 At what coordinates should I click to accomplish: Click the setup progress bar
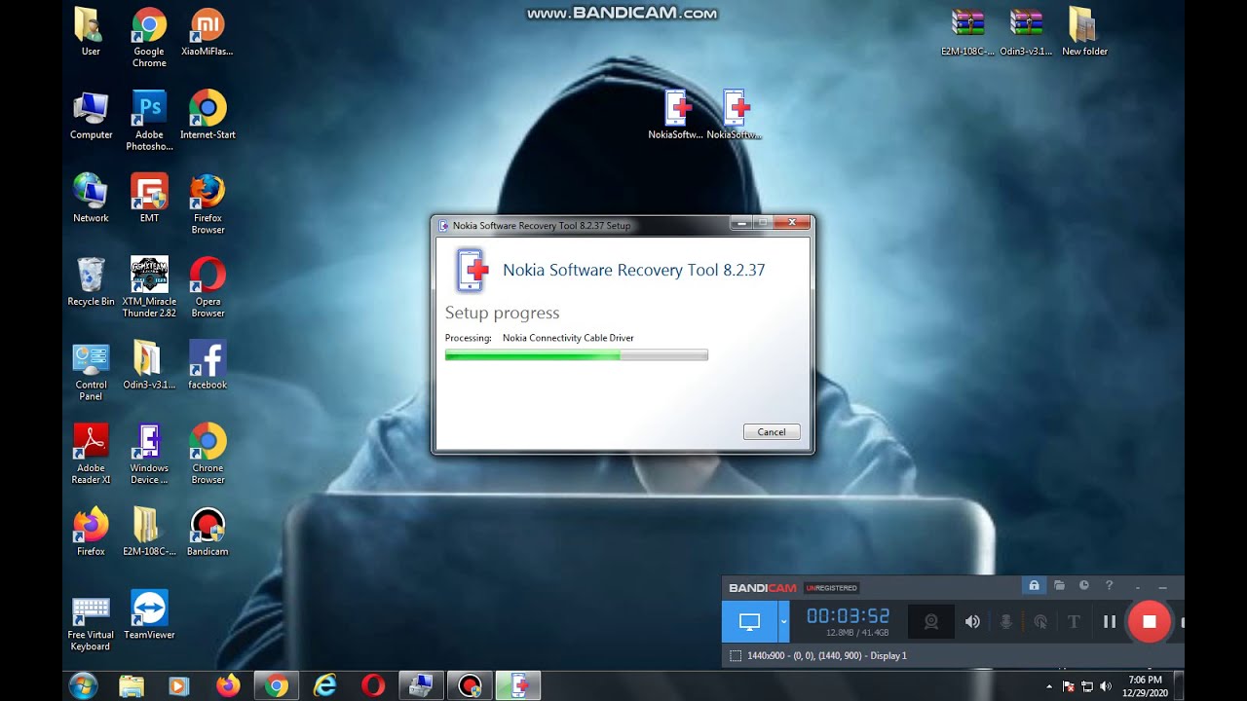tap(576, 355)
